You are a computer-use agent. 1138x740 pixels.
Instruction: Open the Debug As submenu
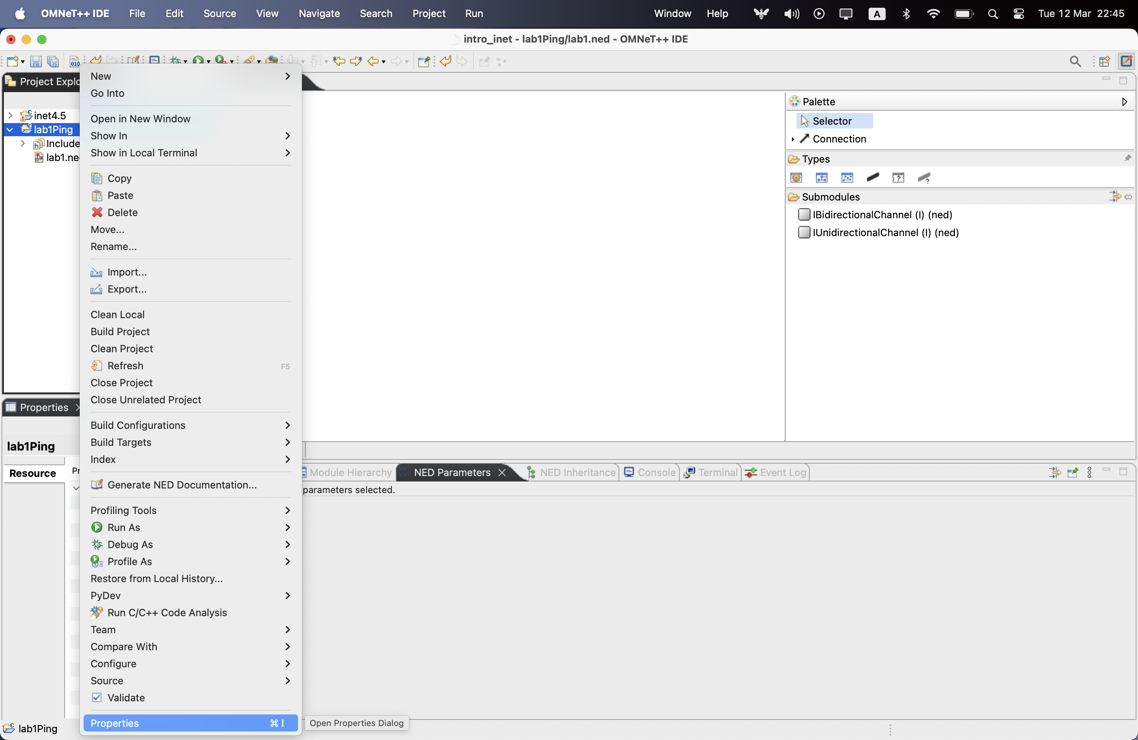click(190, 544)
